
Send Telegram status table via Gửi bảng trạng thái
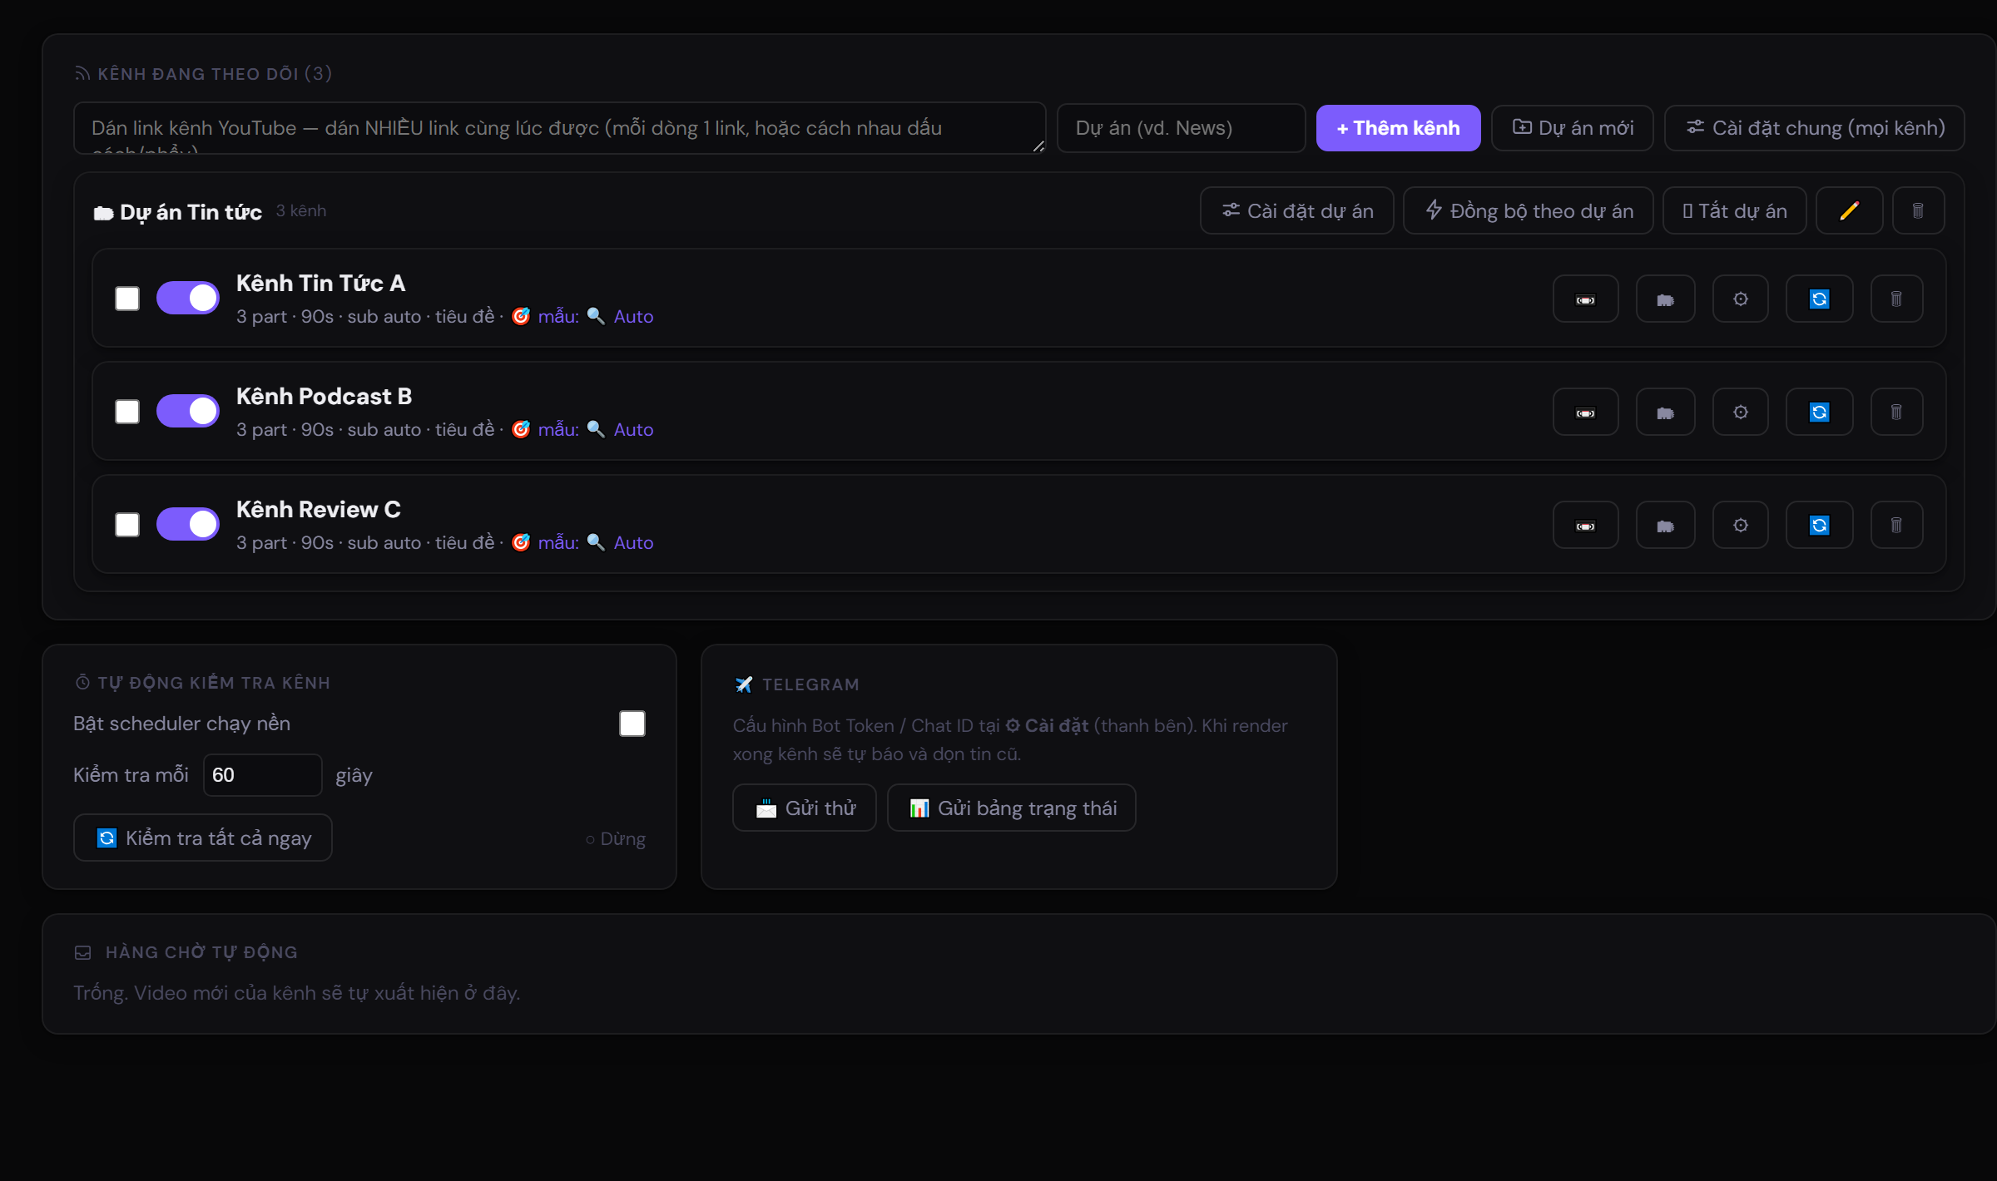tap(1011, 808)
